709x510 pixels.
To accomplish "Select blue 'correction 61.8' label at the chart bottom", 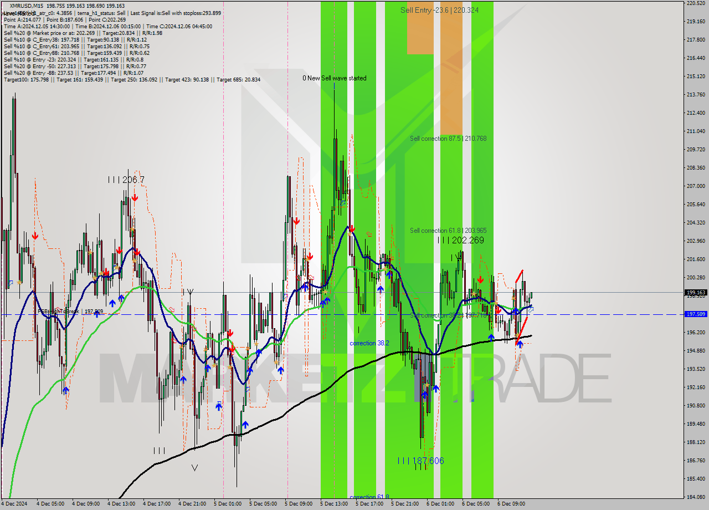I will pos(369,497).
